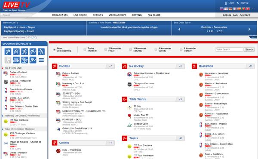Image resolution: width=258 pixels, height=159 pixels.
Task: Switch language with the German flag
Action: coord(230,9)
